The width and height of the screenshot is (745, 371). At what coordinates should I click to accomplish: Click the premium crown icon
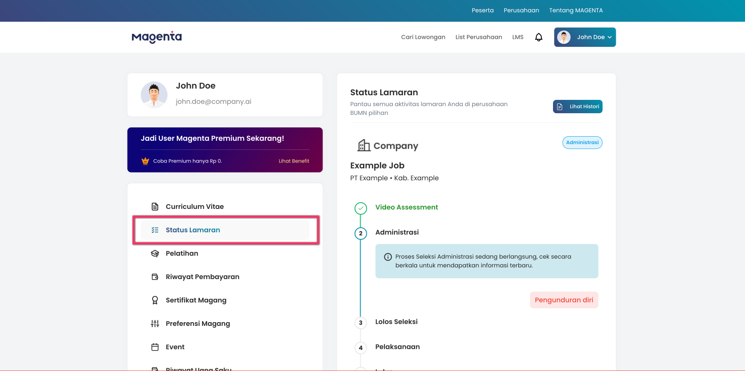145,161
